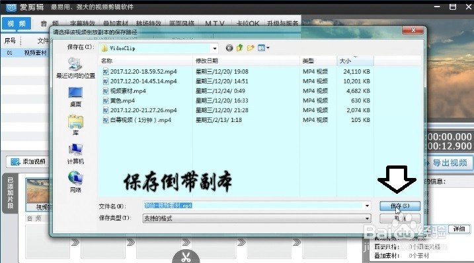This screenshot has height=263, width=474.
Task: Click the 详细 button in info panel
Action: coord(459,229)
